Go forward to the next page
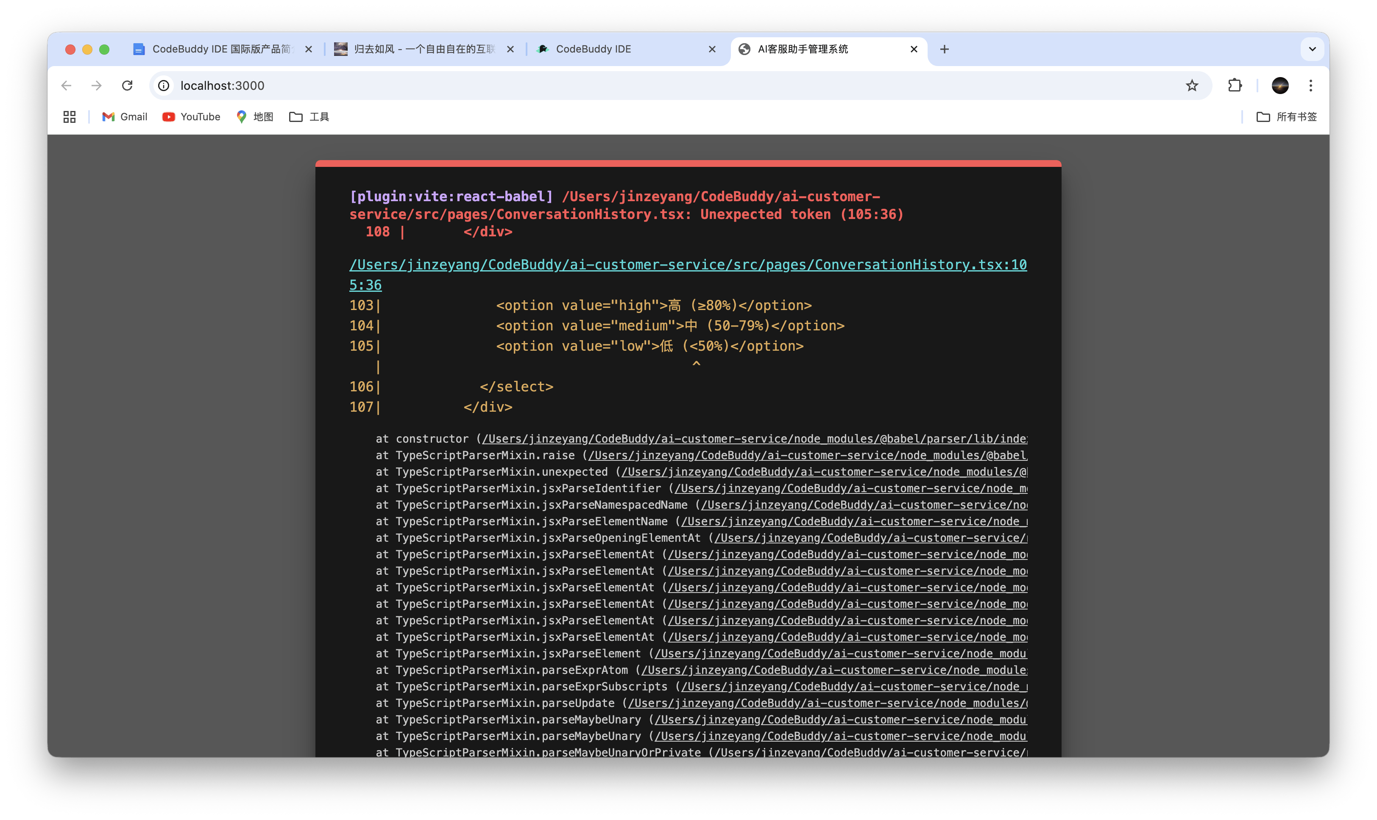Screen dimensions: 1377x820 tap(96, 86)
